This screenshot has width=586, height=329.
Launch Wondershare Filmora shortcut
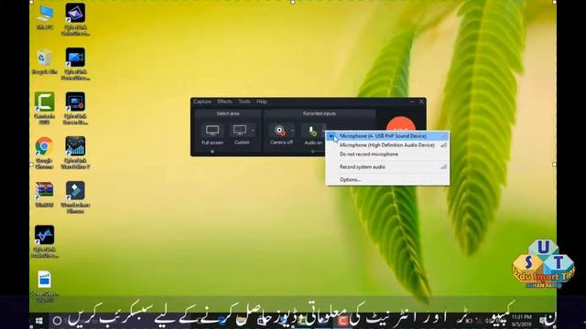pos(75,197)
